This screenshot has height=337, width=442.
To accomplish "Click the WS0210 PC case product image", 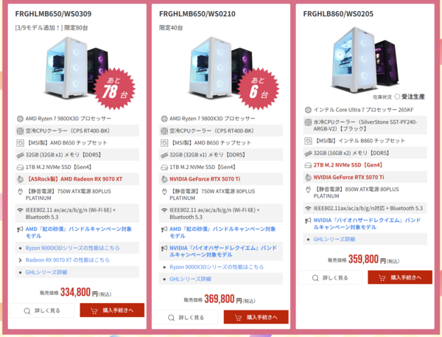I will pos(221,69).
